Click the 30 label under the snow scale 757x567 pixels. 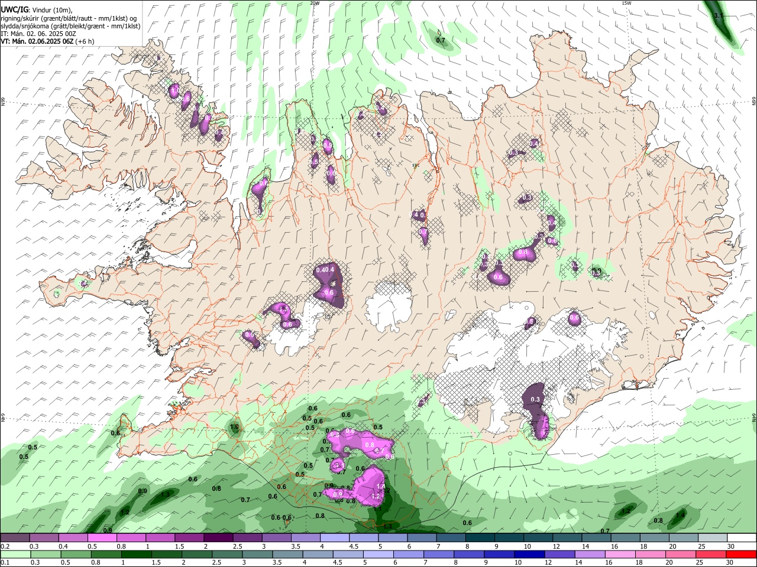[730, 546]
